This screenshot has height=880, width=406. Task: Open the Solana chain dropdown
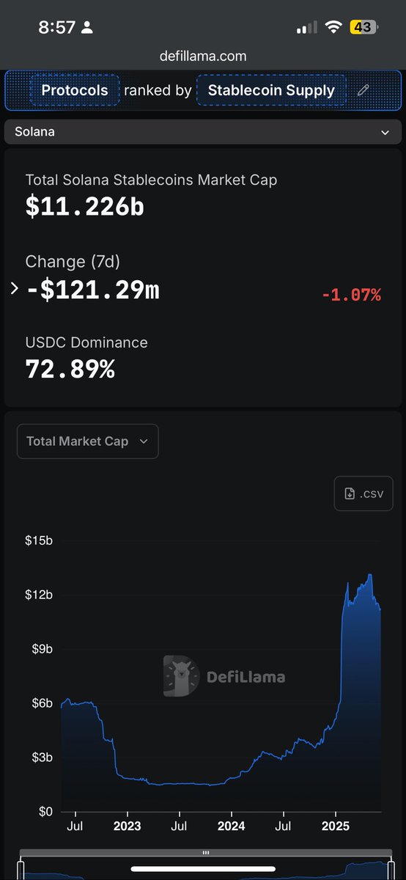(203, 132)
